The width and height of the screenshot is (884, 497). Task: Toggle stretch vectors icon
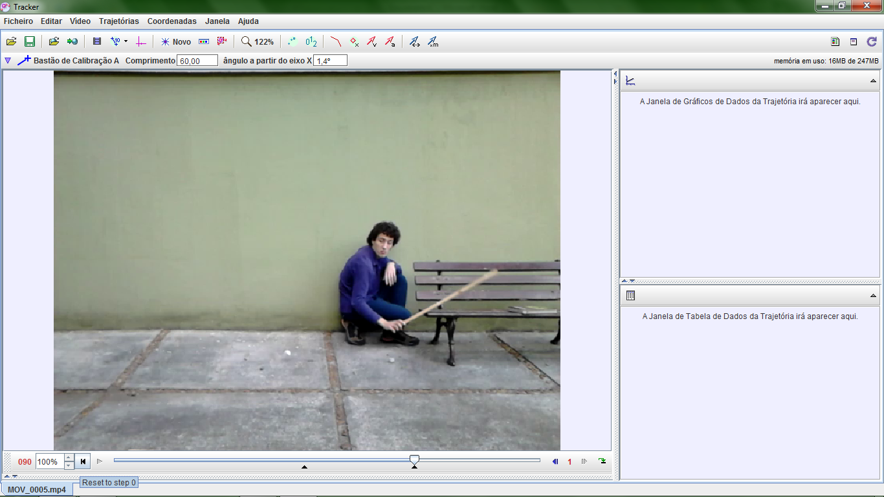tap(415, 41)
